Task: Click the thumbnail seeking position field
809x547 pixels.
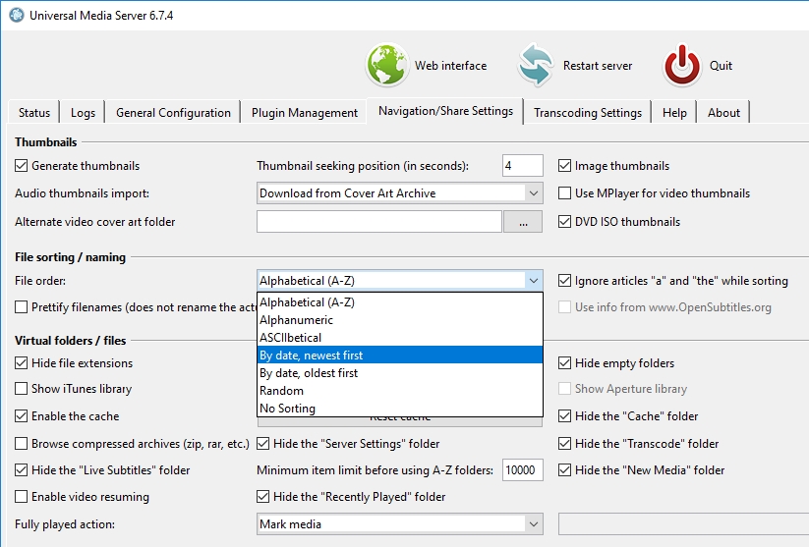Action: [x=522, y=166]
